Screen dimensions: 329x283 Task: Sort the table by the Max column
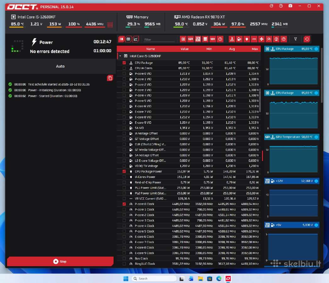coord(255,49)
